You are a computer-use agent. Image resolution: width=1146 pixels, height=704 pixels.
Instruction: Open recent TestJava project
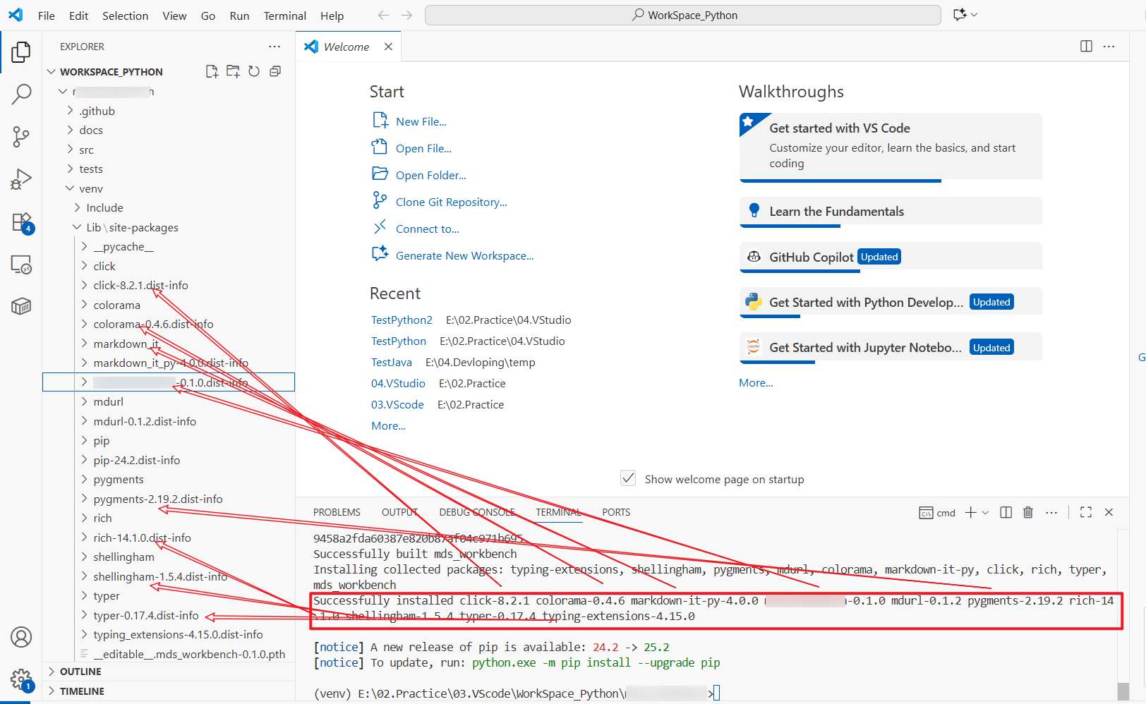click(392, 363)
